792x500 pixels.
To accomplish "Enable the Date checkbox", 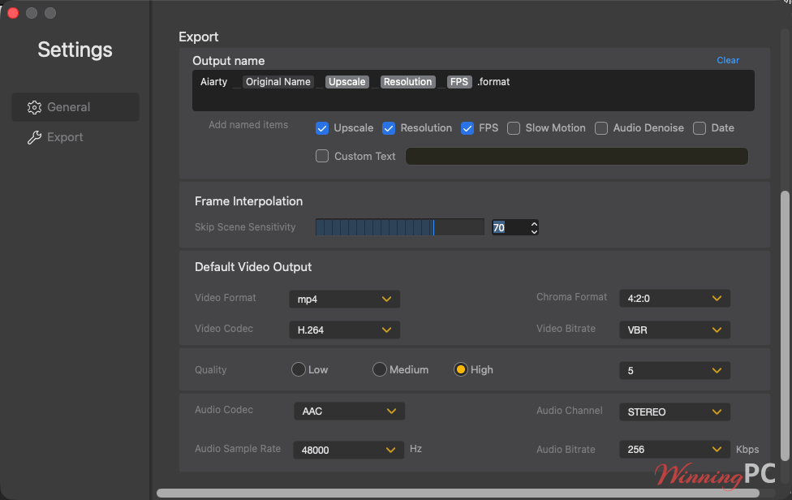I will pos(699,128).
